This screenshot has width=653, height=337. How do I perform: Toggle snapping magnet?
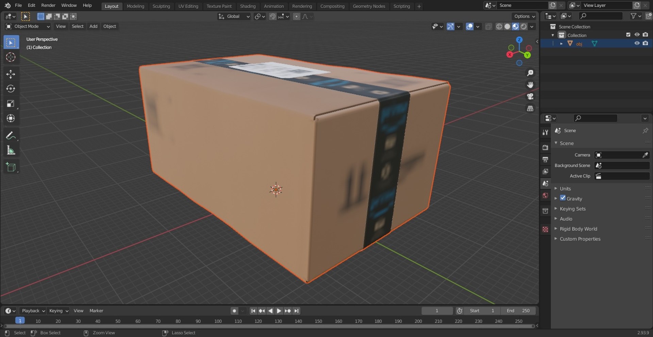pos(272,16)
